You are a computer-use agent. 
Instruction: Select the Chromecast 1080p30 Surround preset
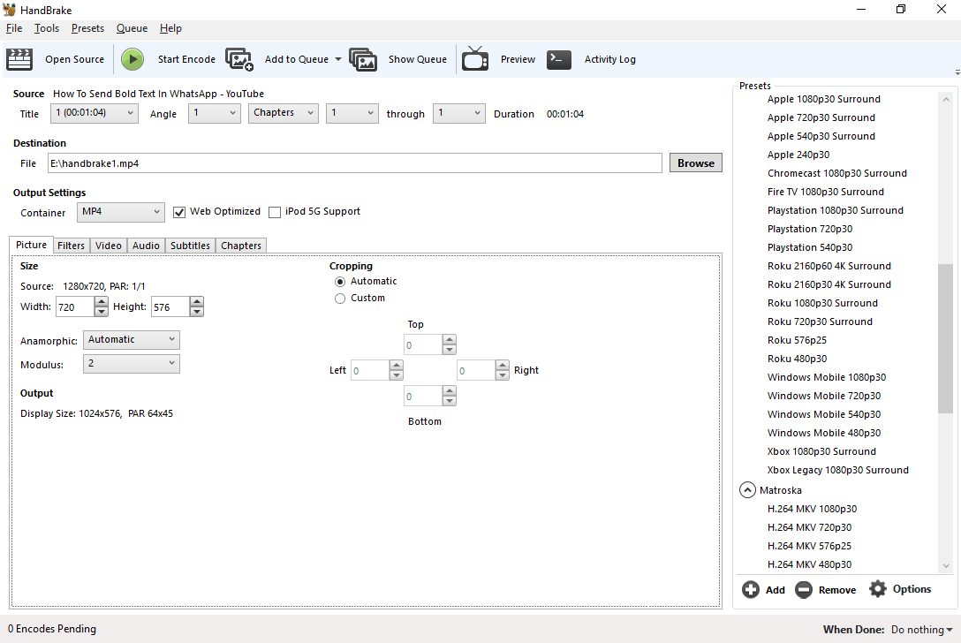click(x=836, y=173)
